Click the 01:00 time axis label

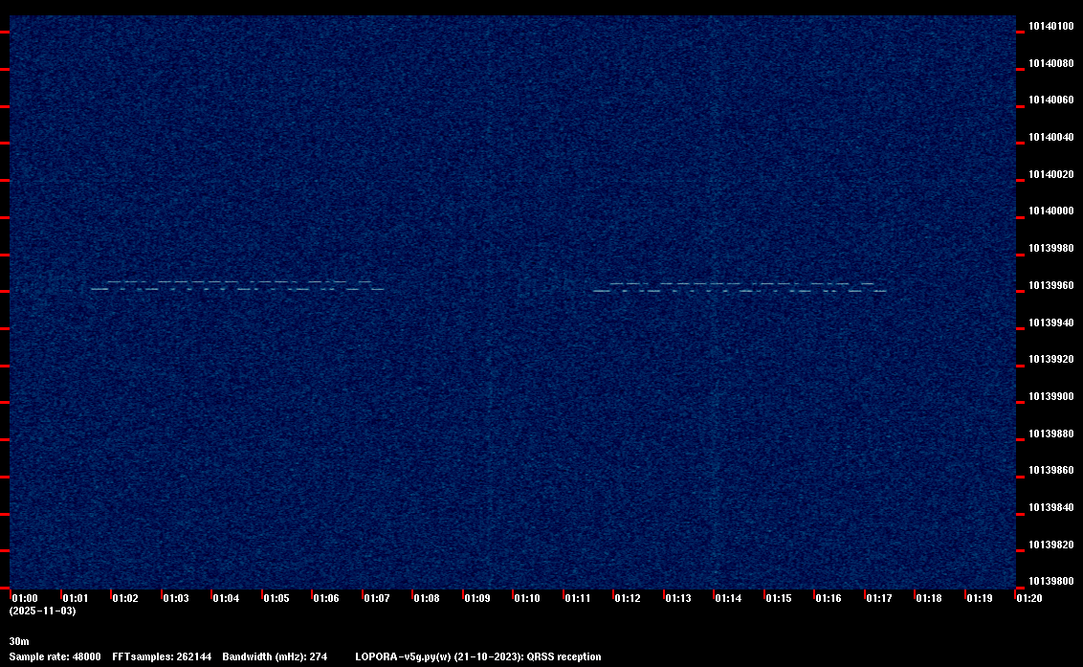[25, 598]
